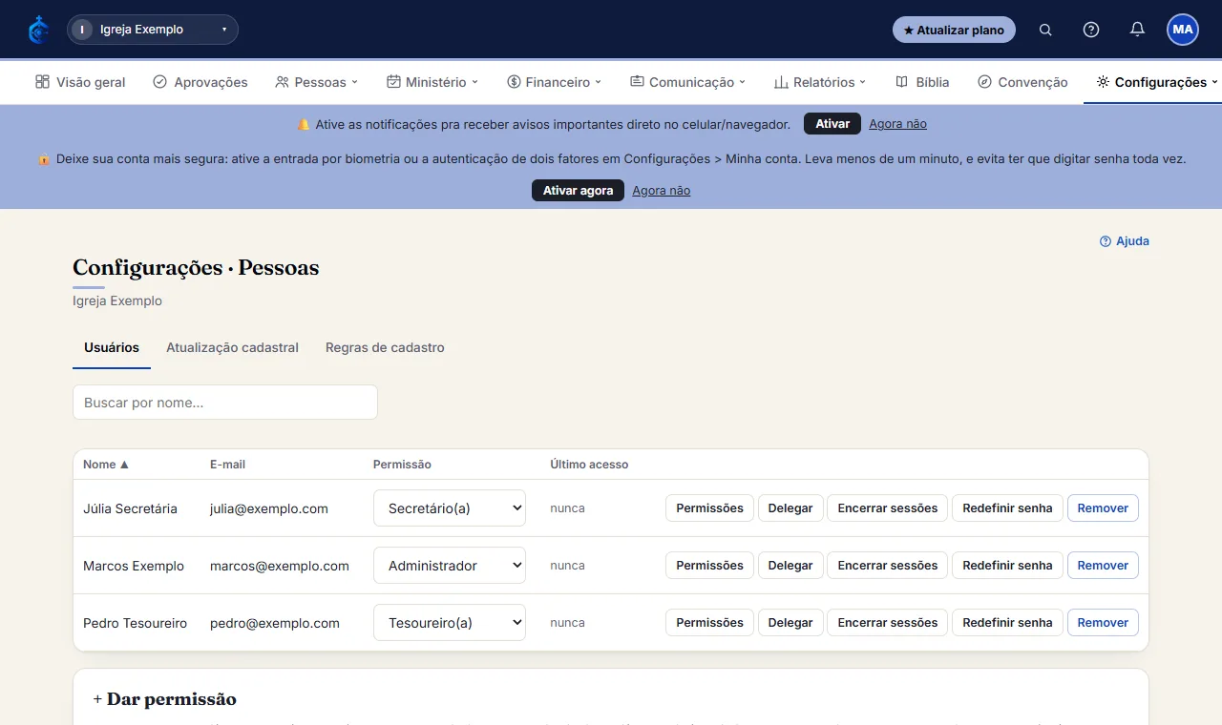Click Permissões for Júlia Secretária
The height and width of the screenshot is (725, 1222).
(709, 508)
